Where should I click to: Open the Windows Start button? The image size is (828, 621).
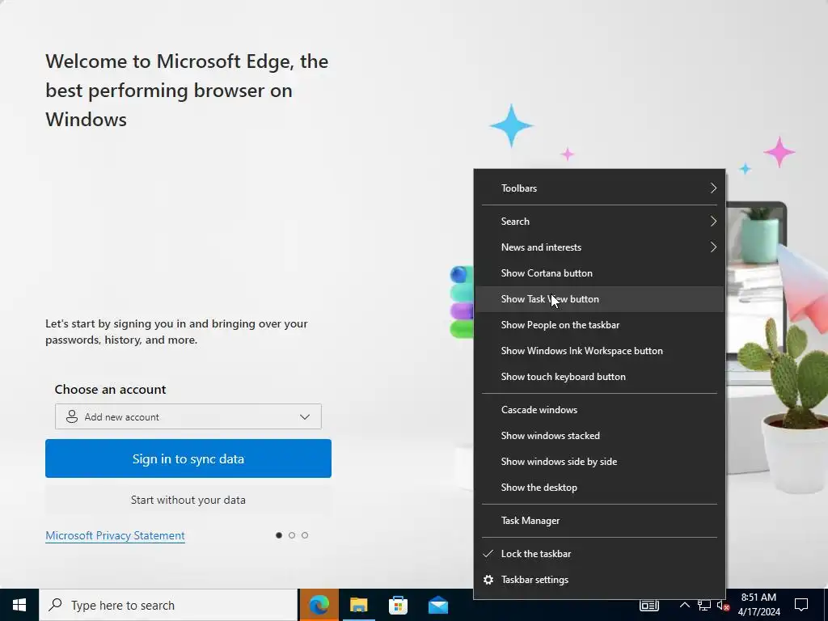[x=19, y=605]
